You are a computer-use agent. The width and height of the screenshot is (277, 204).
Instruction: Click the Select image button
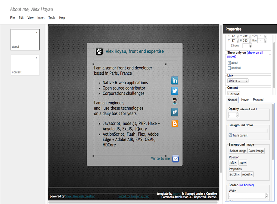pyautogui.click(x=238, y=151)
